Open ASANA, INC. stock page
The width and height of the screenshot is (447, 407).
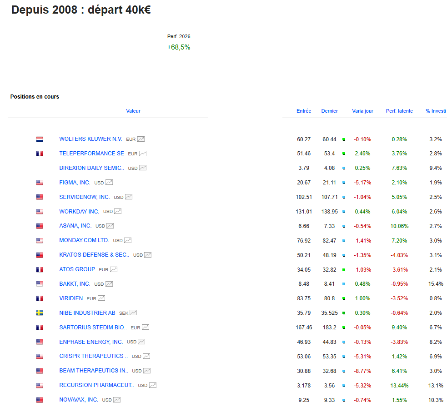[75, 226]
